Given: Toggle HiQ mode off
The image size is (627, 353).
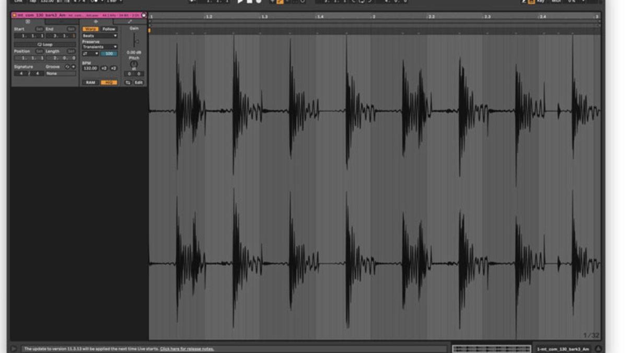Looking at the screenshot, I should pos(109,83).
